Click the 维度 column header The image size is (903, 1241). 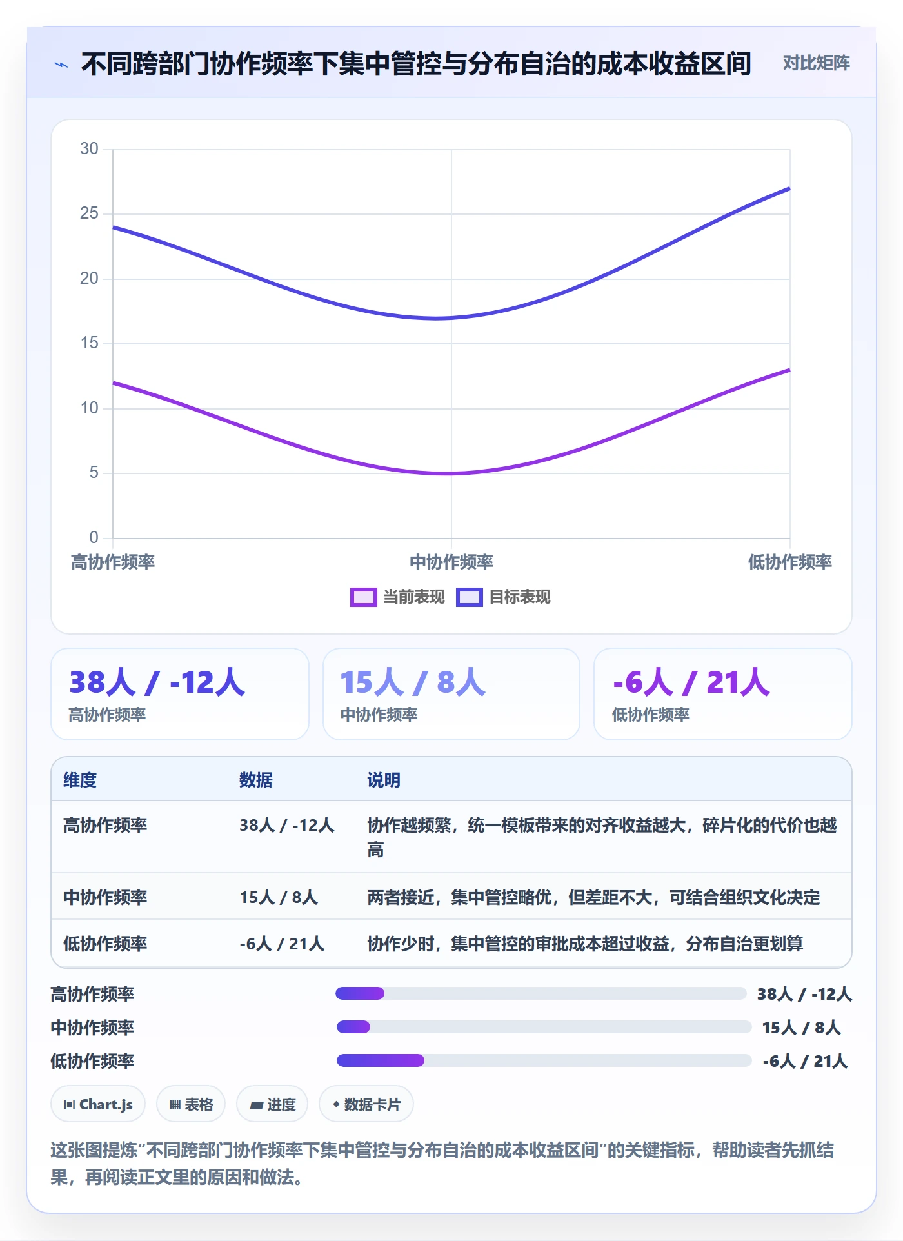(80, 780)
